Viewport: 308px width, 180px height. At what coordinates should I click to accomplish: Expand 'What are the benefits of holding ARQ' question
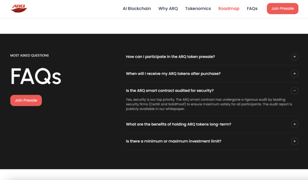tap(178, 124)
